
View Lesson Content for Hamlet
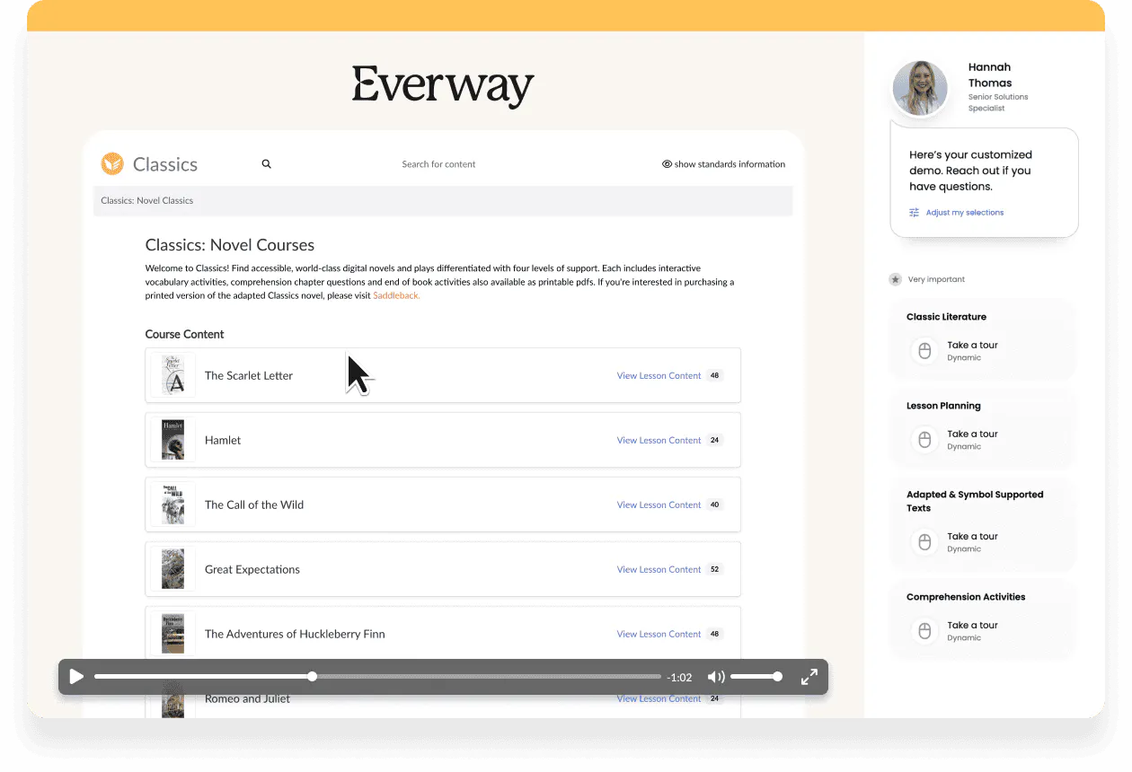point(659,441)
